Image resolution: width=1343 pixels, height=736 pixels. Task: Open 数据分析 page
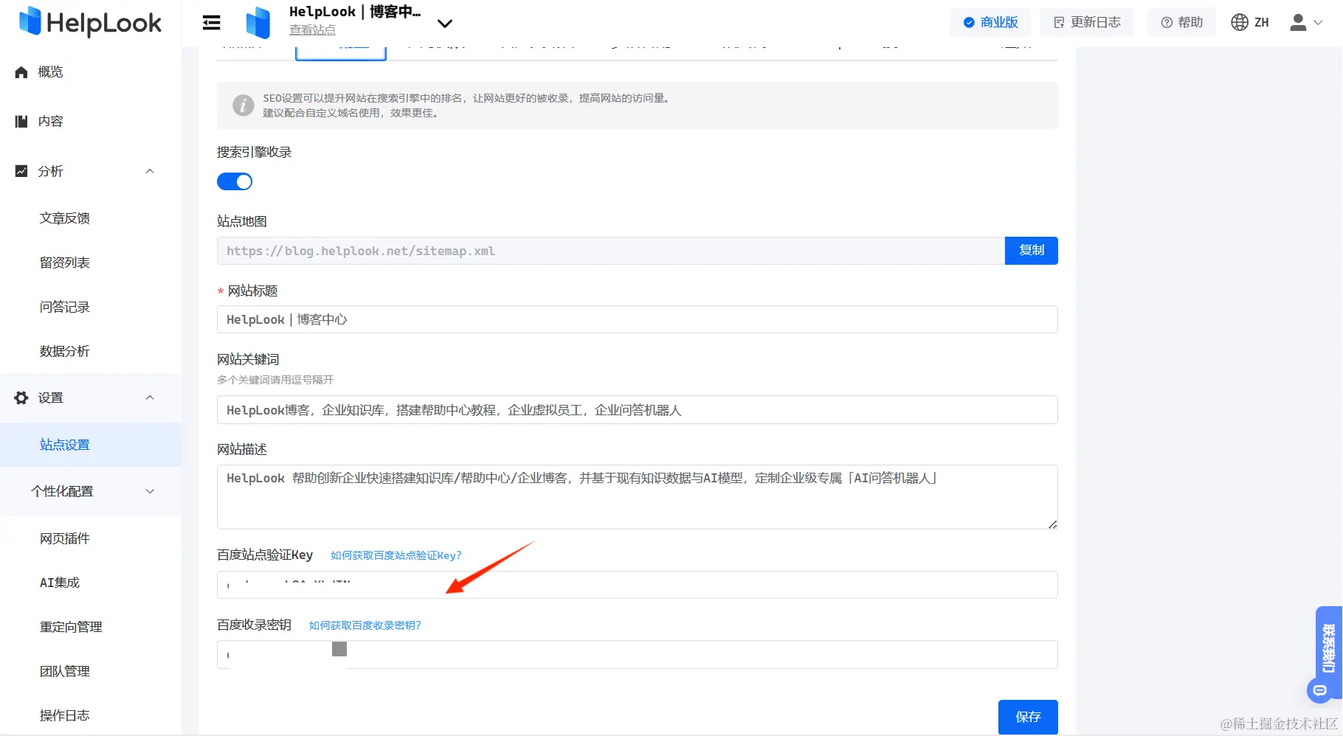pyautogui.click(x=65, y=351)
